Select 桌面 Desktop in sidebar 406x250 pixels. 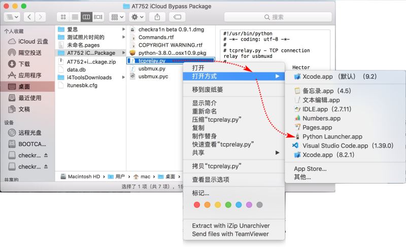pos(28,86)
